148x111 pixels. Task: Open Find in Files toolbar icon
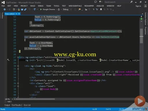click(x=79, y=10)
